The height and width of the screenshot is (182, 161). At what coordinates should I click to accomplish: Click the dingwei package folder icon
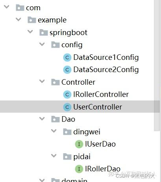tap(67, 132)
